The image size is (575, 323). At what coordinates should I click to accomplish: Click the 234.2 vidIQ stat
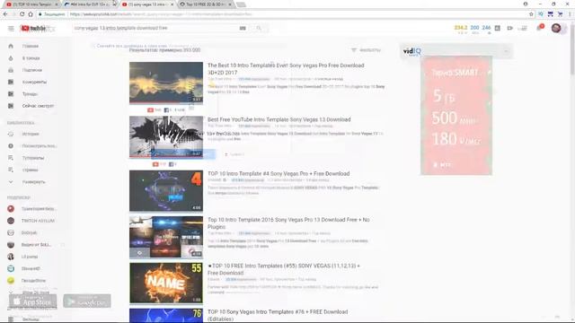tap(461, 28)
